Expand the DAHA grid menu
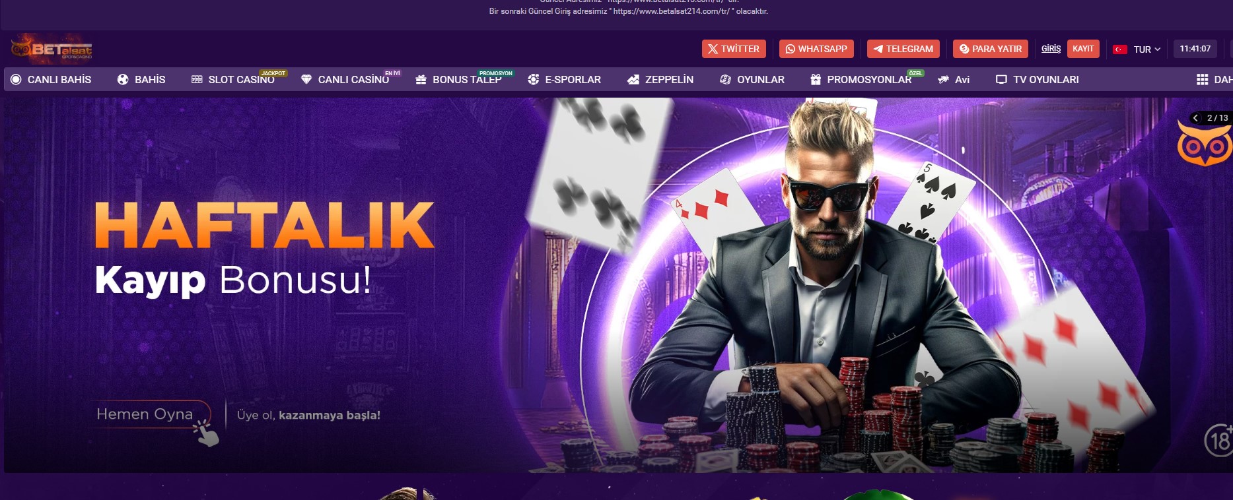1233x500 pixels. [x=1214, y=79]
